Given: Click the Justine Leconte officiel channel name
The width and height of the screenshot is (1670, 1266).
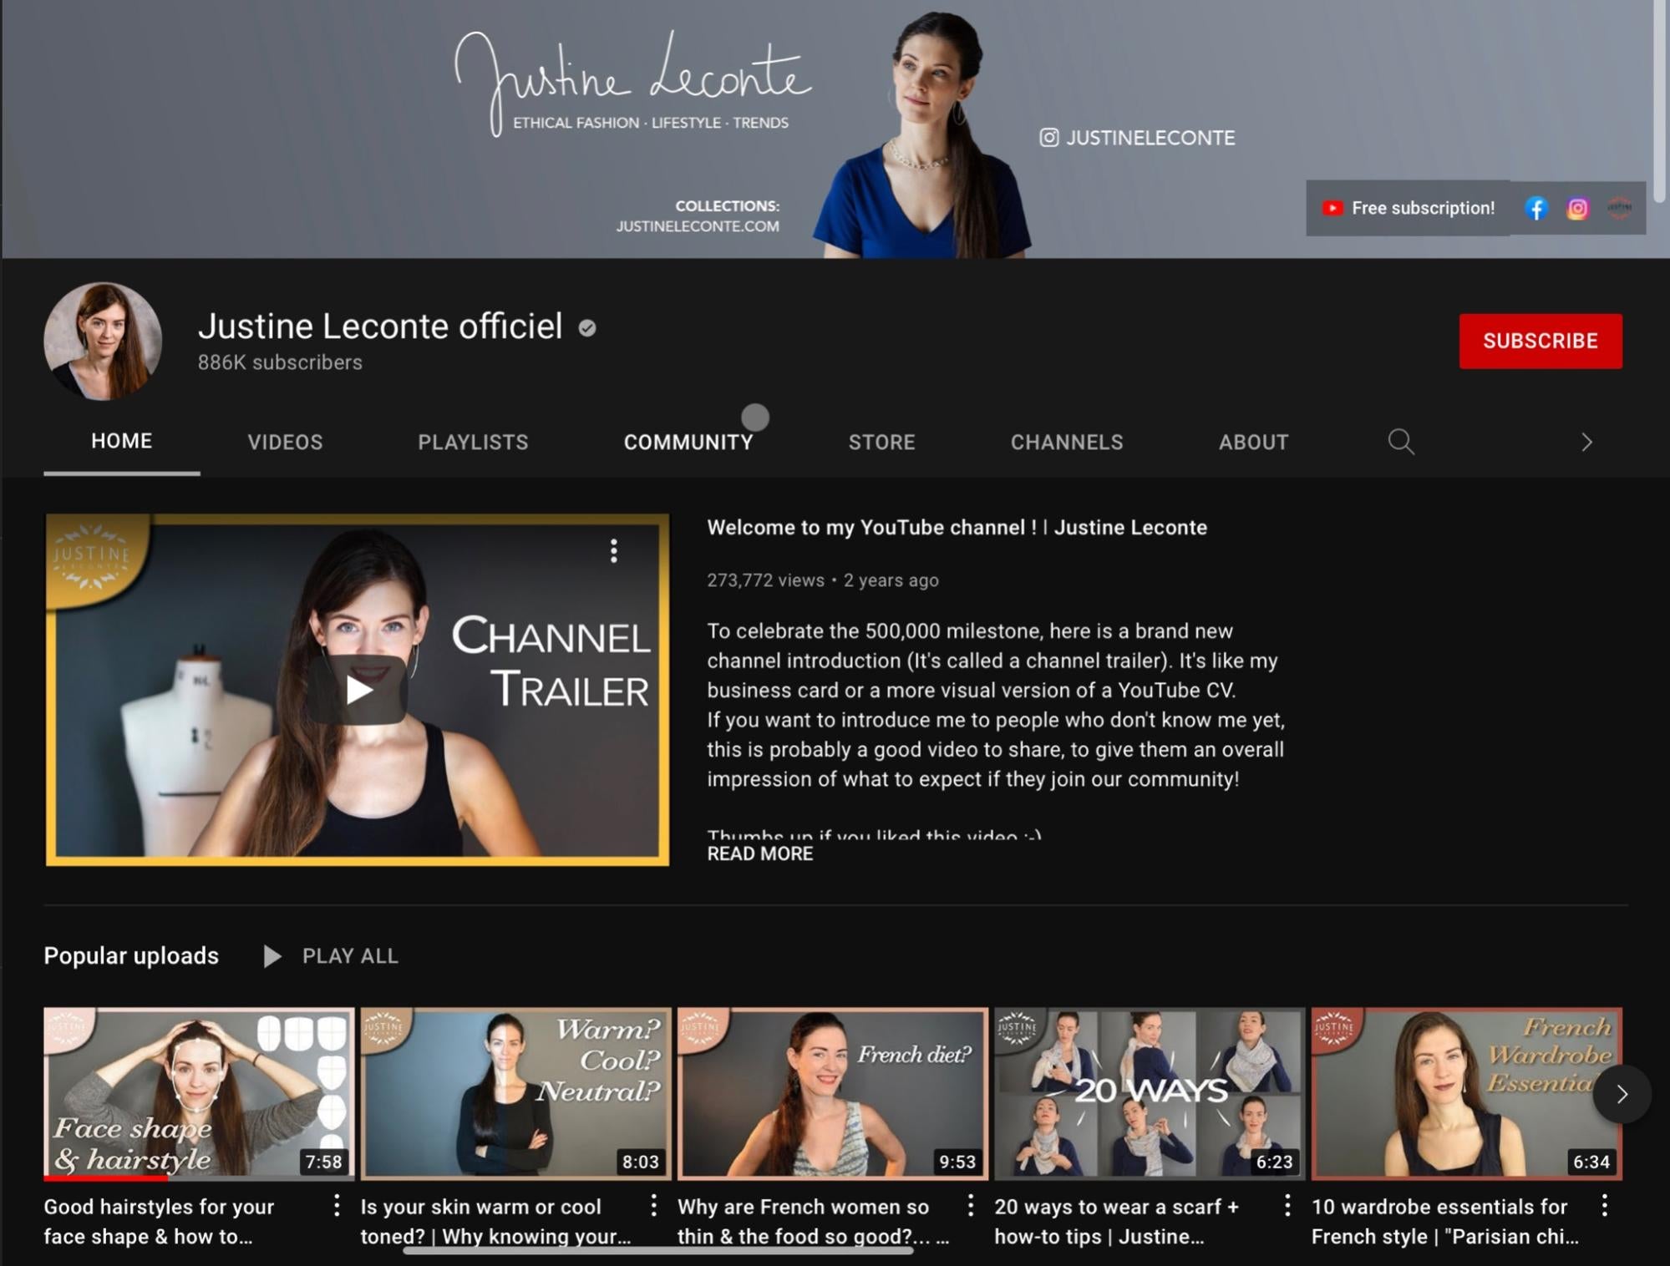Looking at the screenshot, I should [x=380, y=327].
